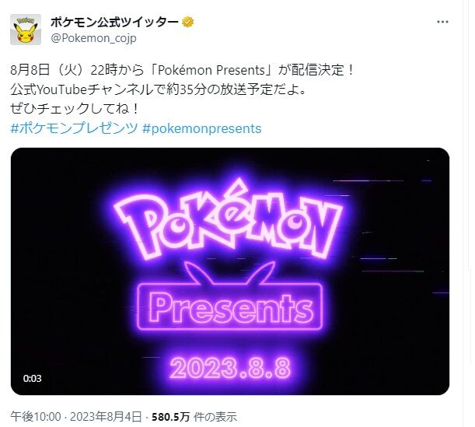475x427 pixels.
Task: Click the 0:03 video duration label
Action: pos(32,379)
